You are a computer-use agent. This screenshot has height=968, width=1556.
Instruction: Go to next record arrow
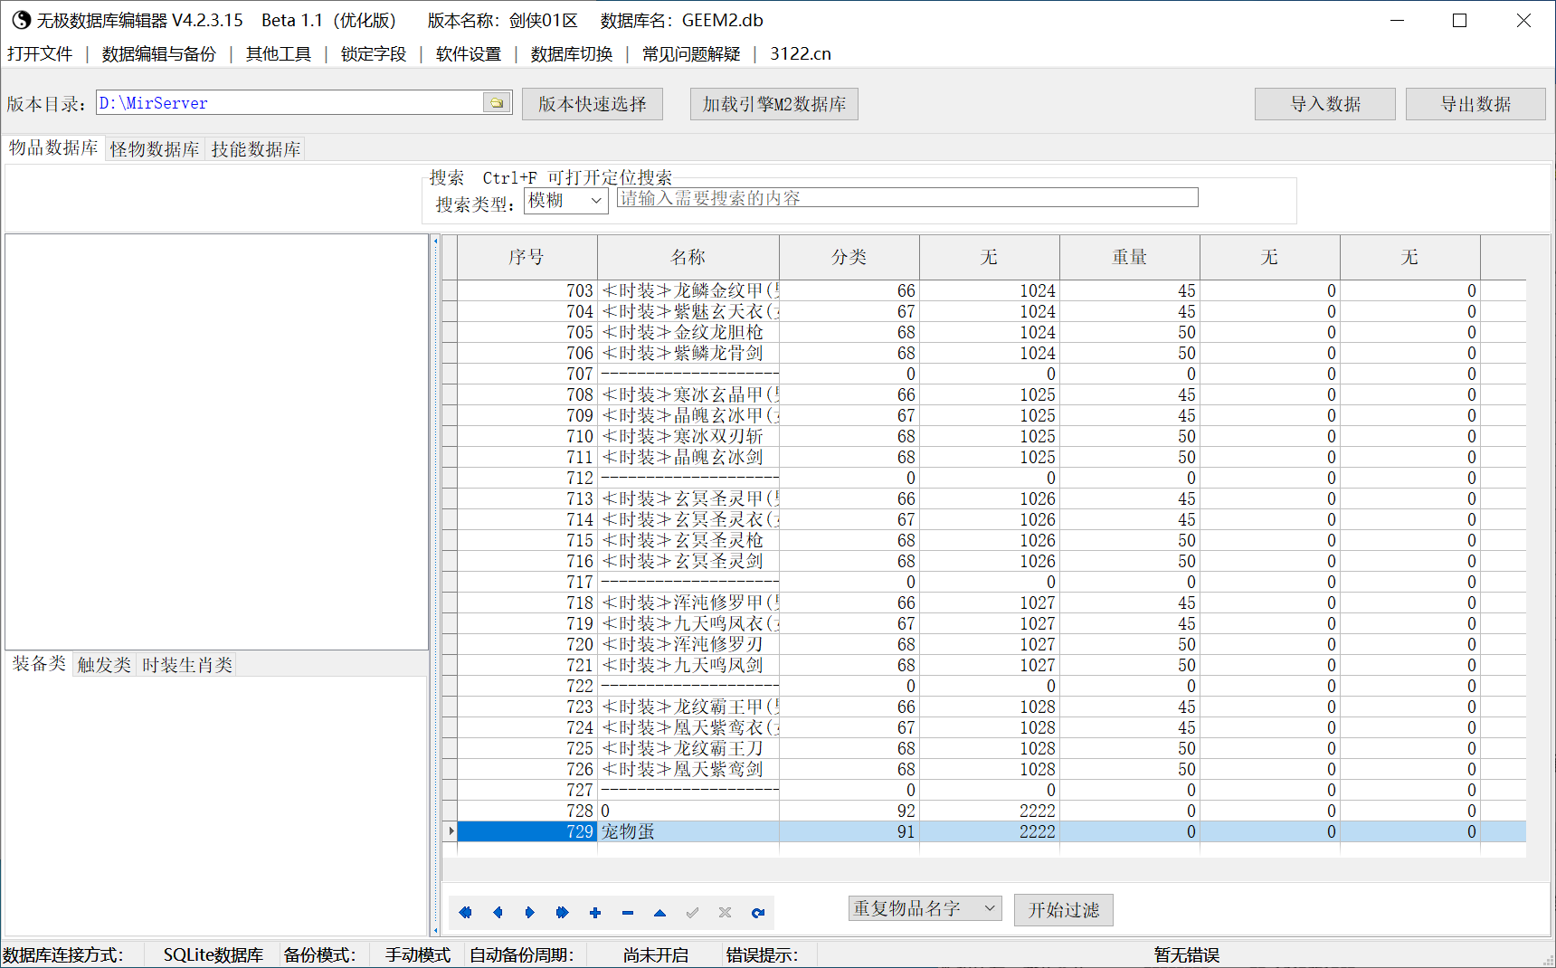point(530,913)
